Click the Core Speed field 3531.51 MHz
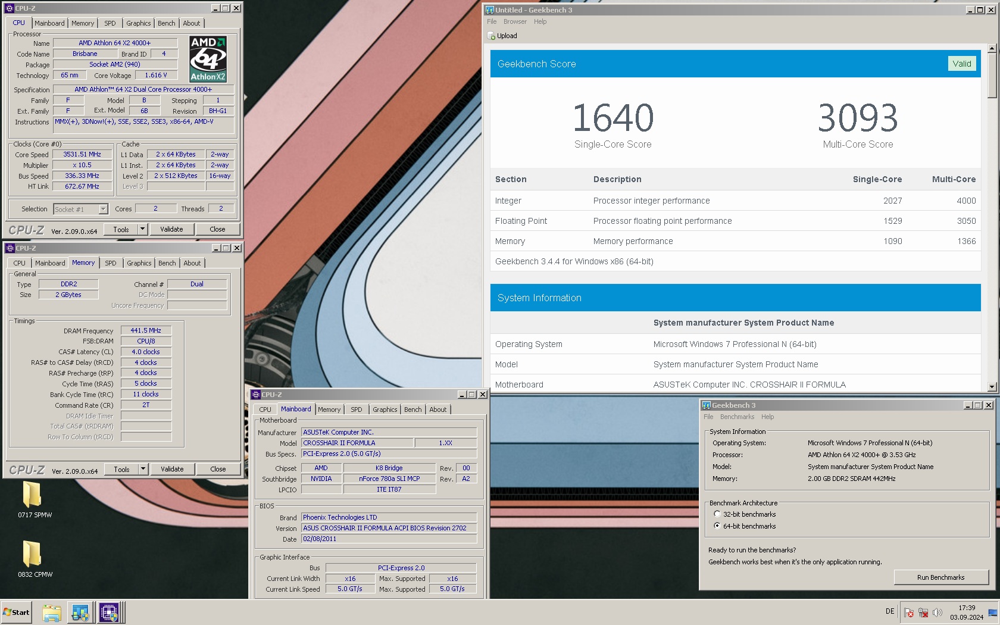Screen dimensions: 1000x625 [x=82, y=154]
